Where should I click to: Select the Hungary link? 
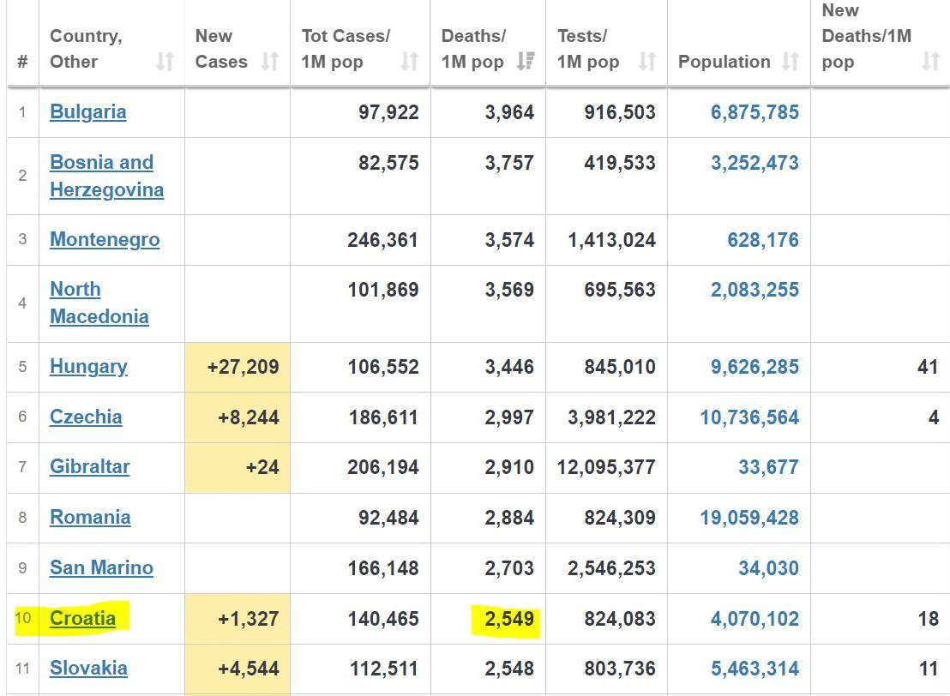(x=88, y=367)
